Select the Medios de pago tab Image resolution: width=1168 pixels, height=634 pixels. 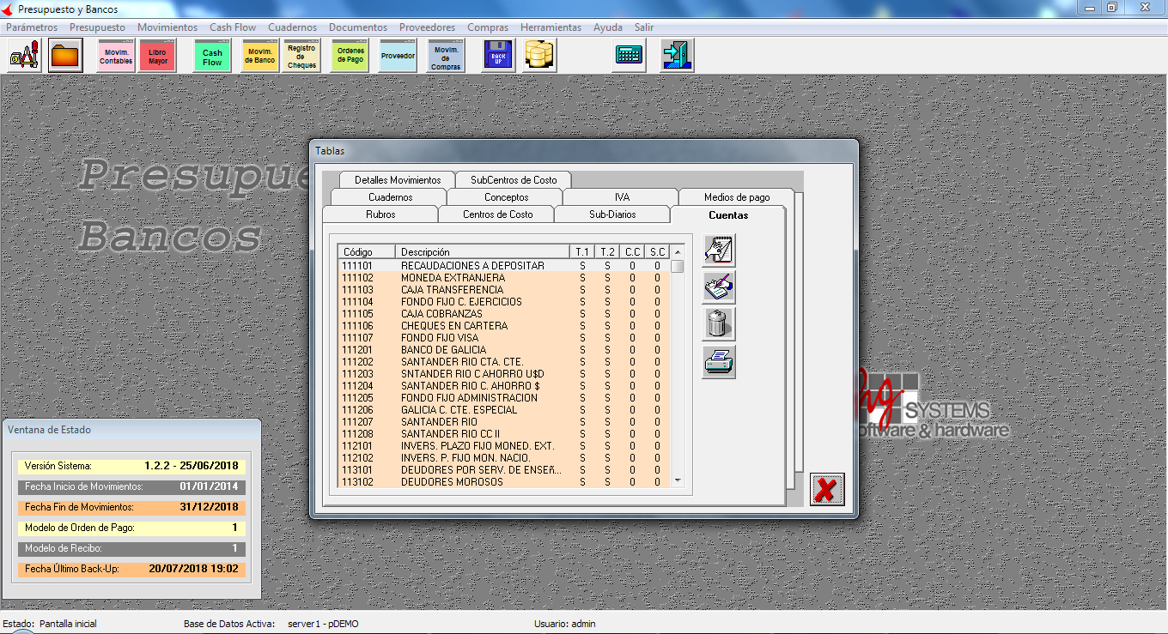[x=736, y=197]
